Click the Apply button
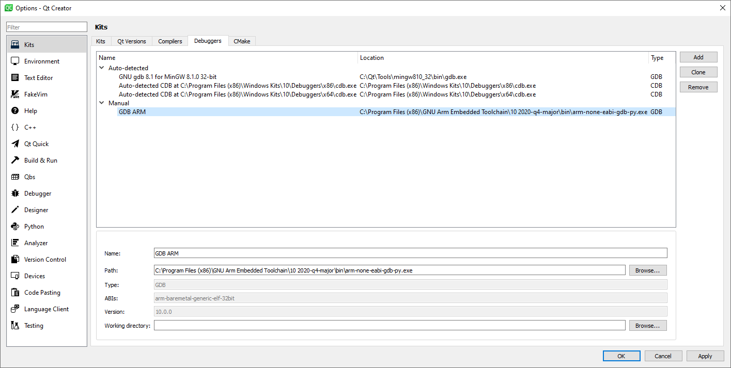 click(705, 356)
